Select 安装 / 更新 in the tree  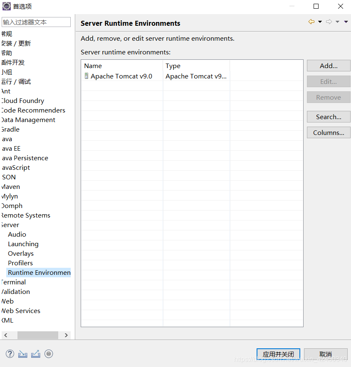(x=16, y=44)
